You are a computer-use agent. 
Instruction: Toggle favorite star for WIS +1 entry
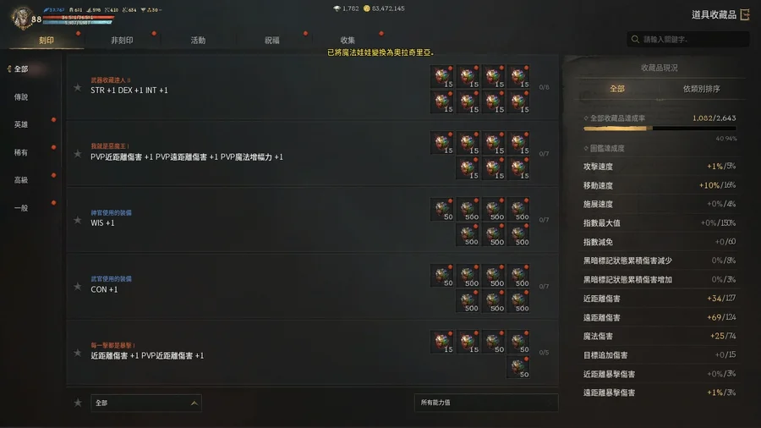click(78, 220)
